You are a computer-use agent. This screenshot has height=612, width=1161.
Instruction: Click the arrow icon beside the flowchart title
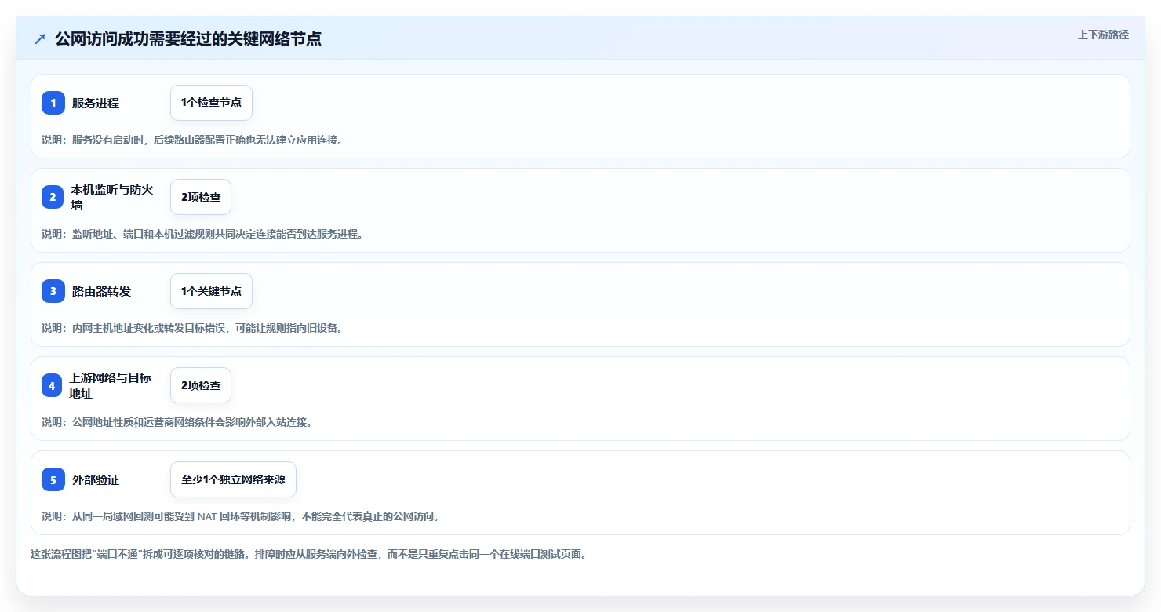coord(40,39)
